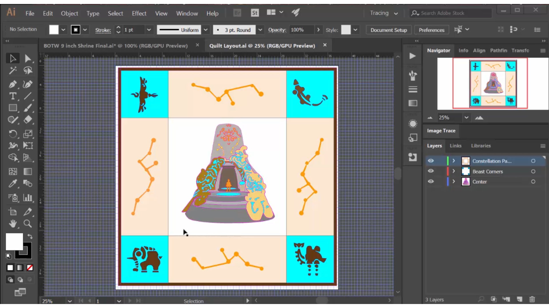The width and height of the screenshot is (549, 308).
Task: Select the Gradient tool
Action: tap(28, 171)
